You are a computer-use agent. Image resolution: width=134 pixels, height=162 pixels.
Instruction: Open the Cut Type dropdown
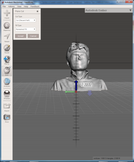(x=26, y=20)
